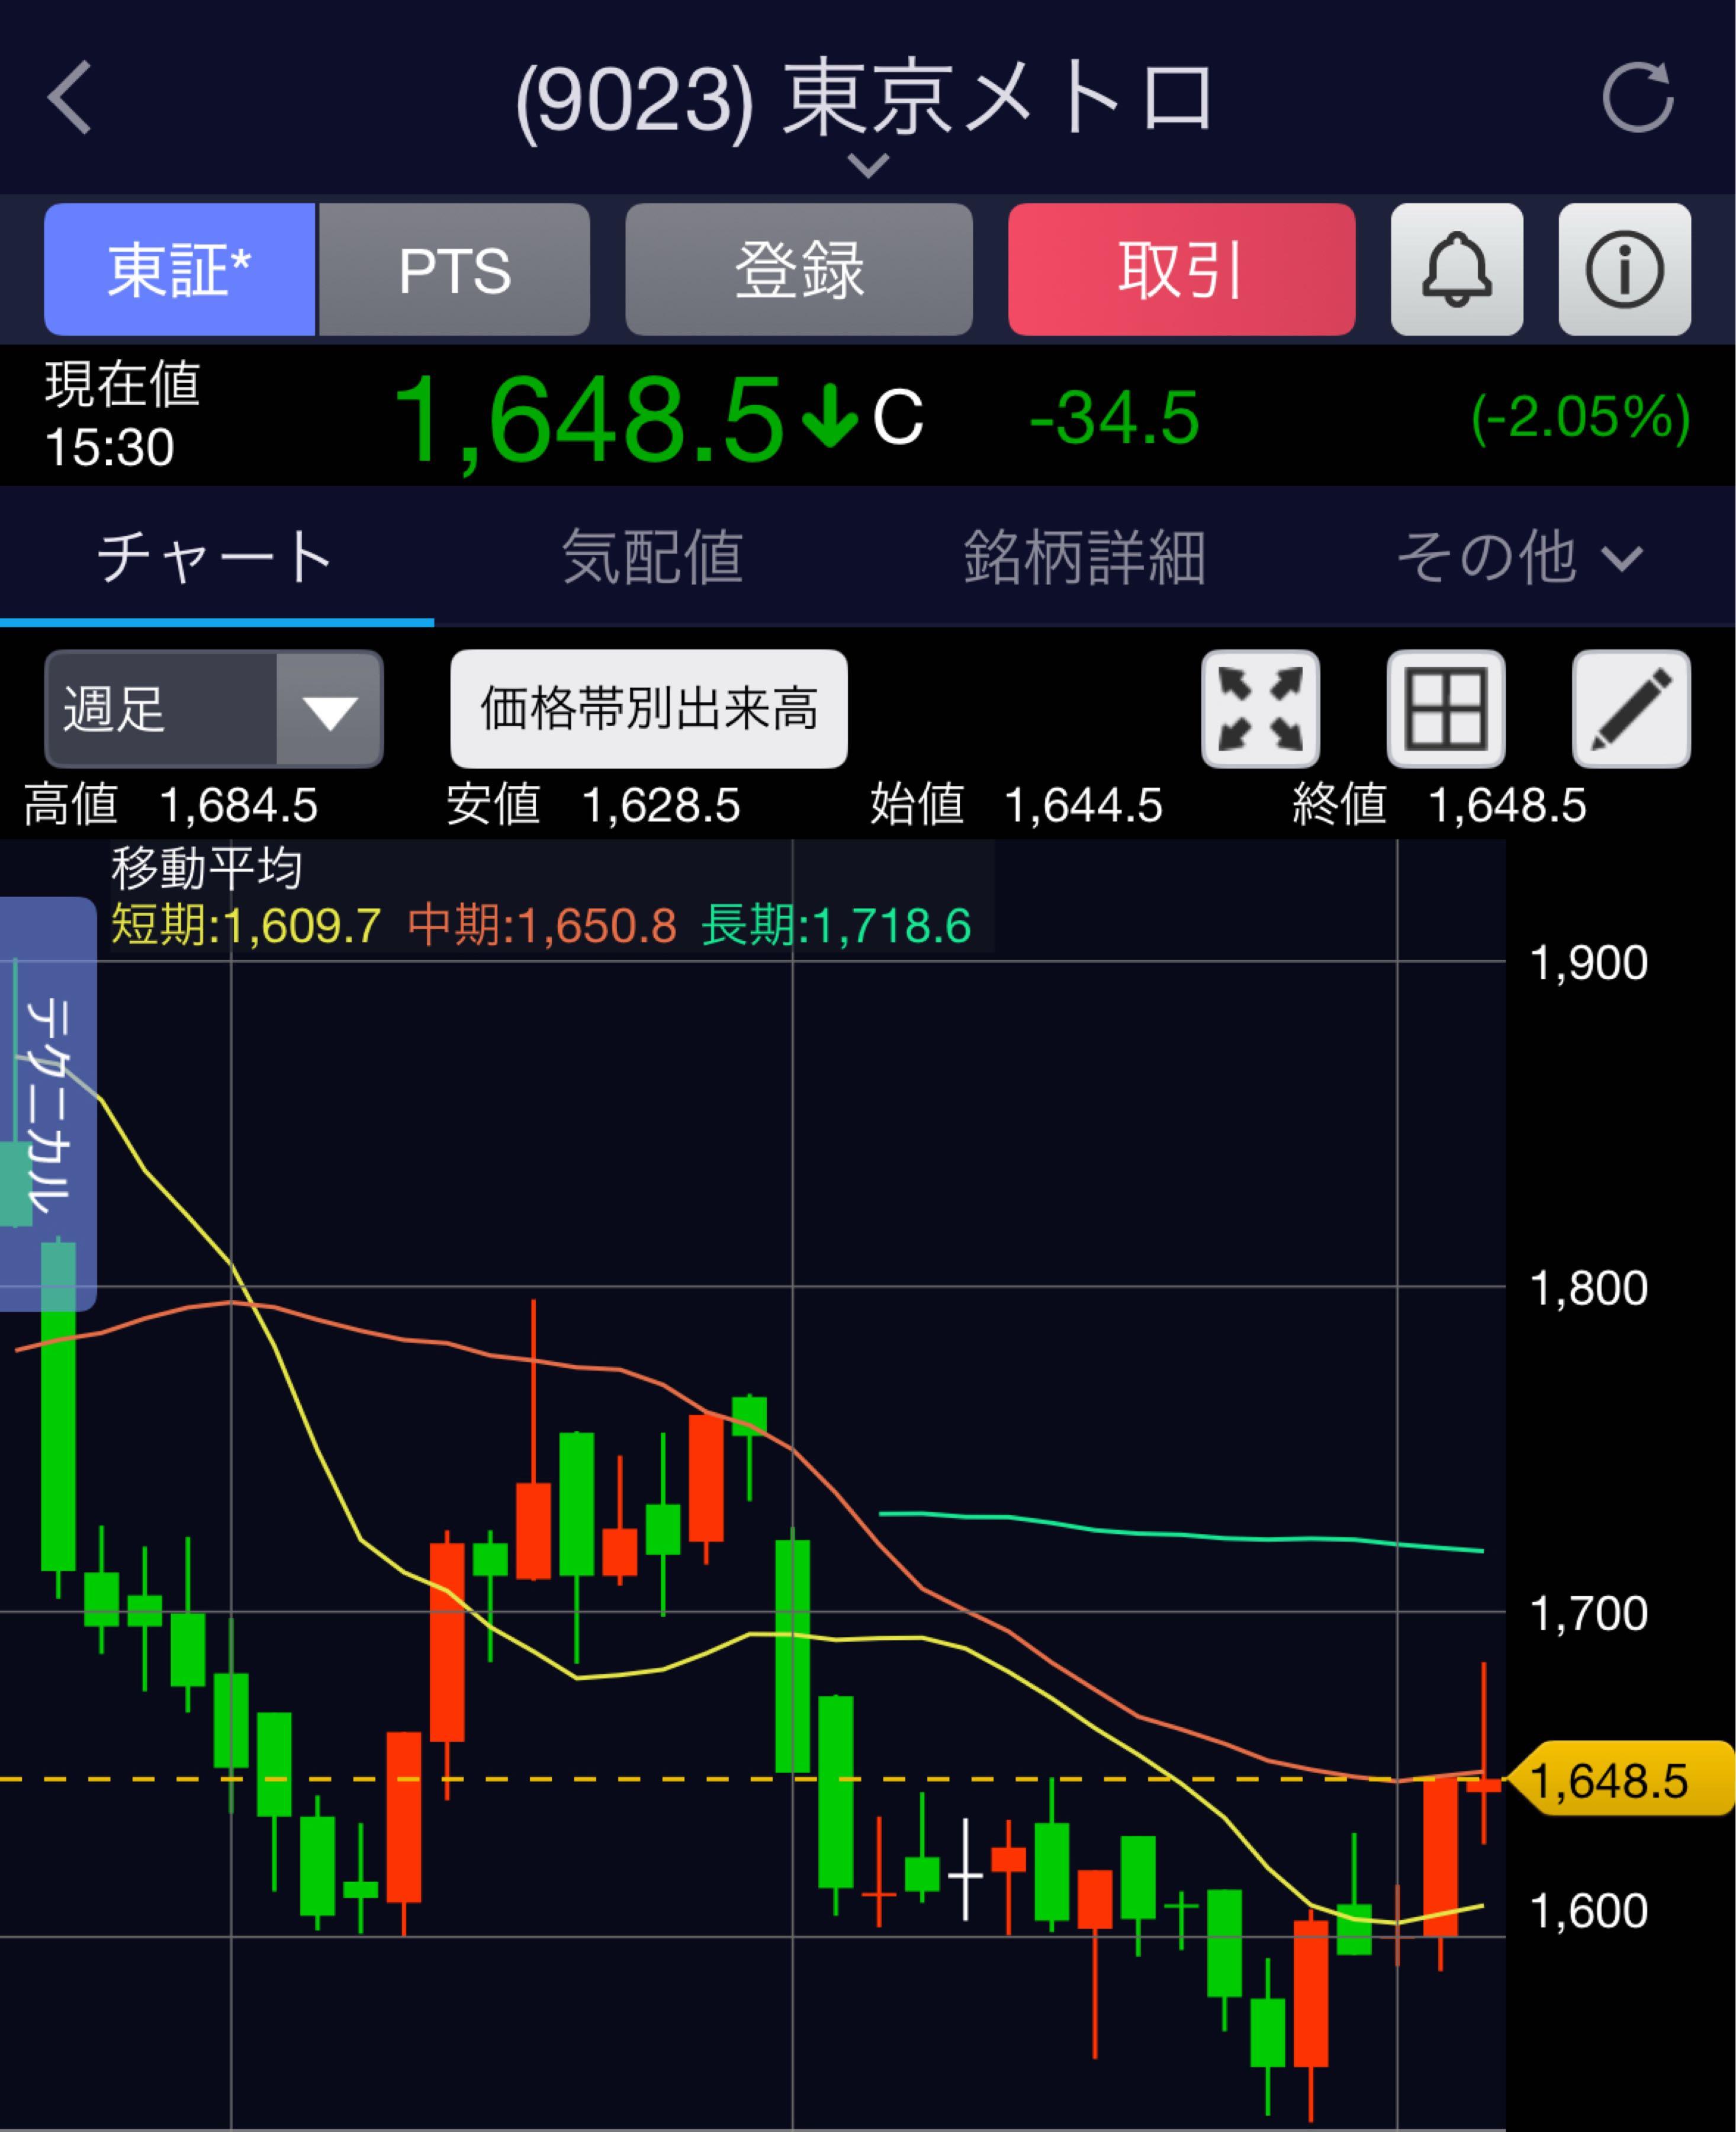1736x2132 pixels.
Task: Open the info circle icon
Action: [x=1624, y=269]
